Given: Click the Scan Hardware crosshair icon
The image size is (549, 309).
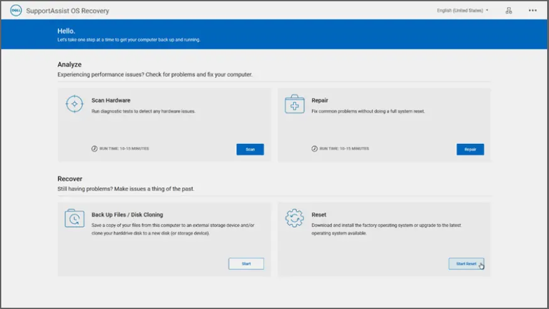Looking at the screenshot, I should [x=75, y=104].
